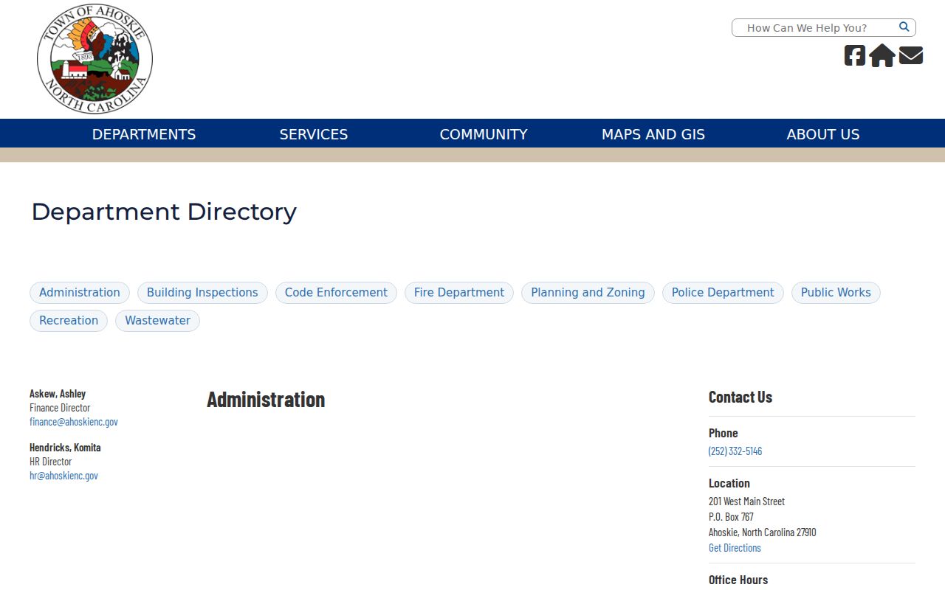Click the search magnifier icon
945x590 pixels.
point(904,27)
